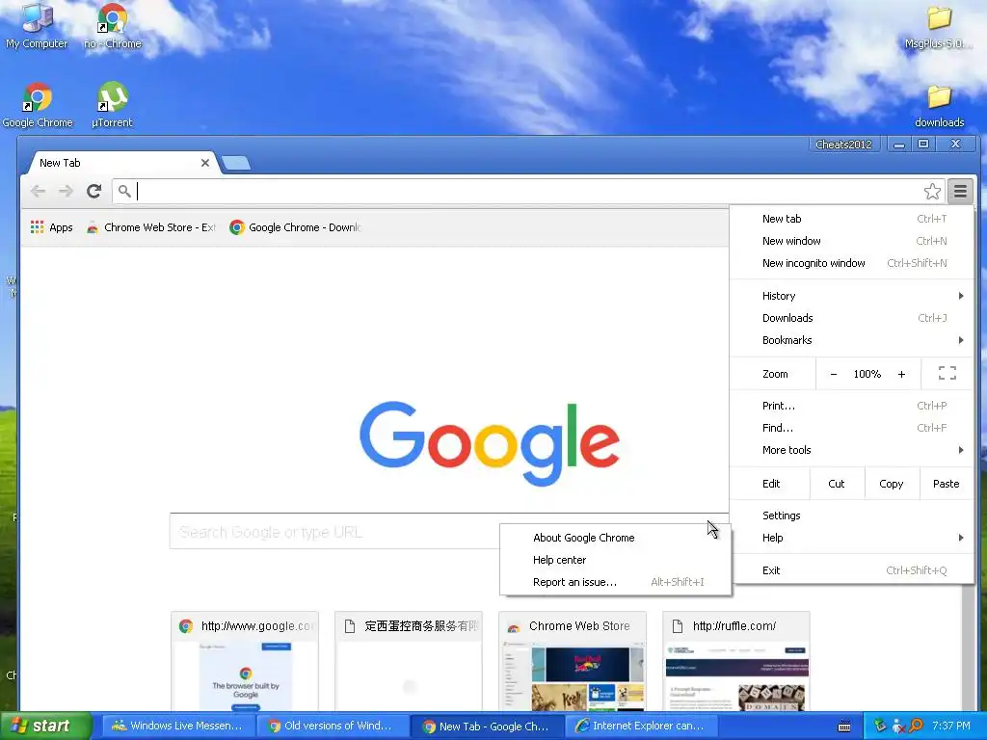Click the Windows Live Messenger tray icon
Image resolution: width=987 pixels, height=740 pixels.
pyautogui.click(x=898, y=726)
